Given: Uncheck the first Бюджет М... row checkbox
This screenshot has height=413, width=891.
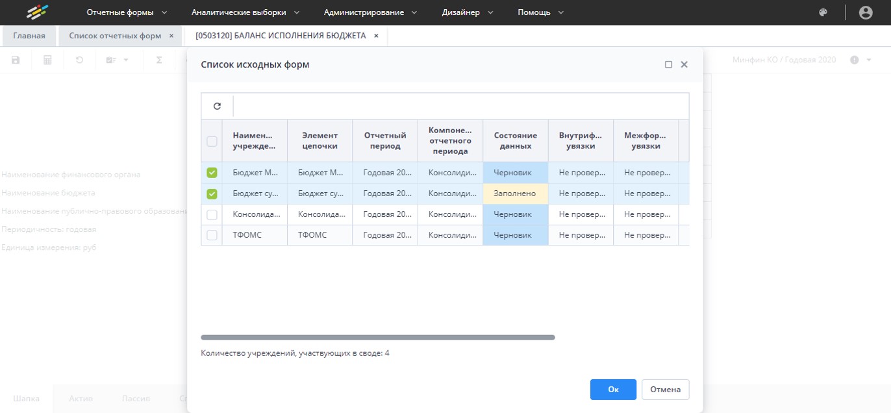Looking at the screenshot, I should [x=212, y=173].
